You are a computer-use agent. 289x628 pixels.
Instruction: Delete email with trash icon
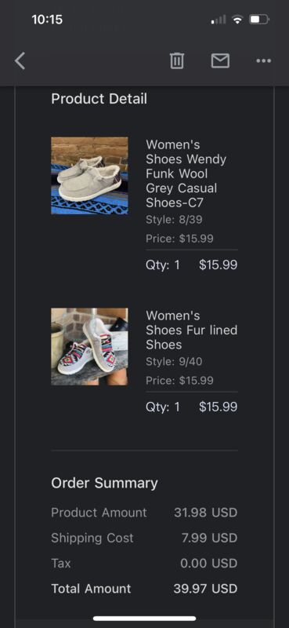coord(177,61)
